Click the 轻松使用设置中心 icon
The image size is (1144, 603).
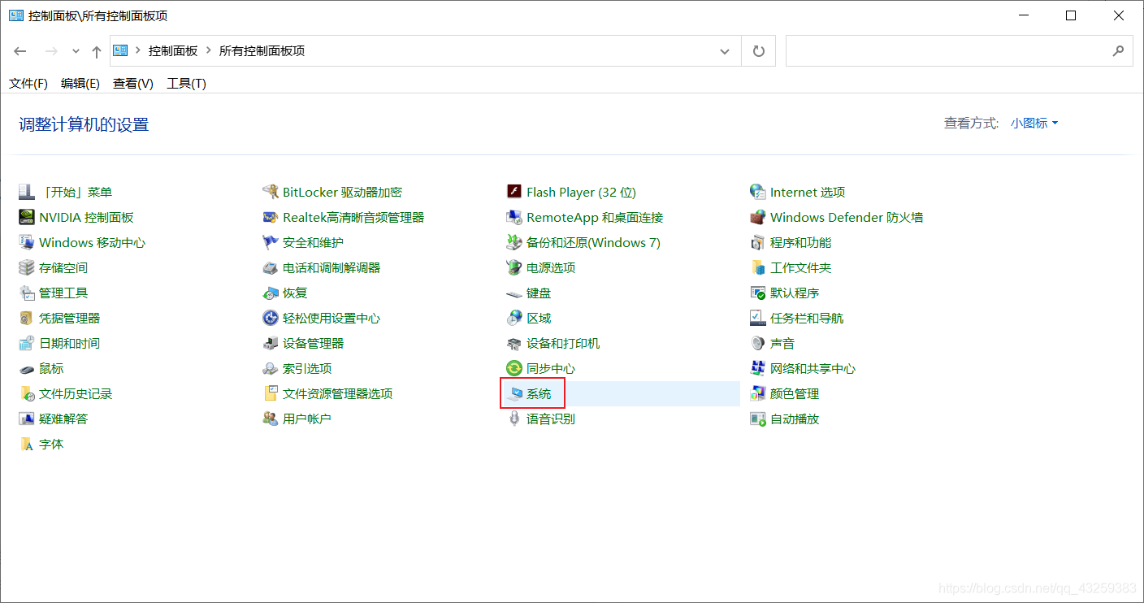[x=271, y=318]
